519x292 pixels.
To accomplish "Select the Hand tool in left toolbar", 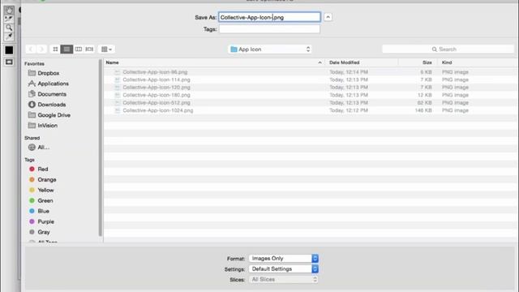I will click(x=9, y=11).
